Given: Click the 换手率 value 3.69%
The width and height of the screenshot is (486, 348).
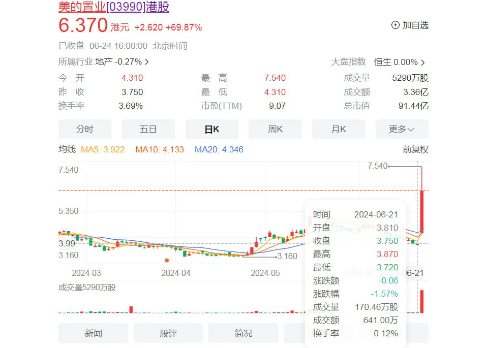Looking at the screenshot, I should tap(131, 106).
